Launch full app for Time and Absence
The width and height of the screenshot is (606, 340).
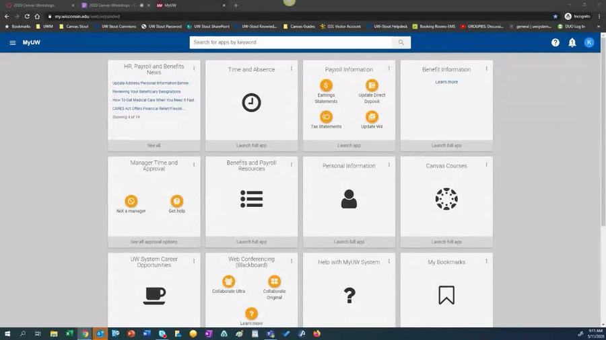tap(251, 145)
